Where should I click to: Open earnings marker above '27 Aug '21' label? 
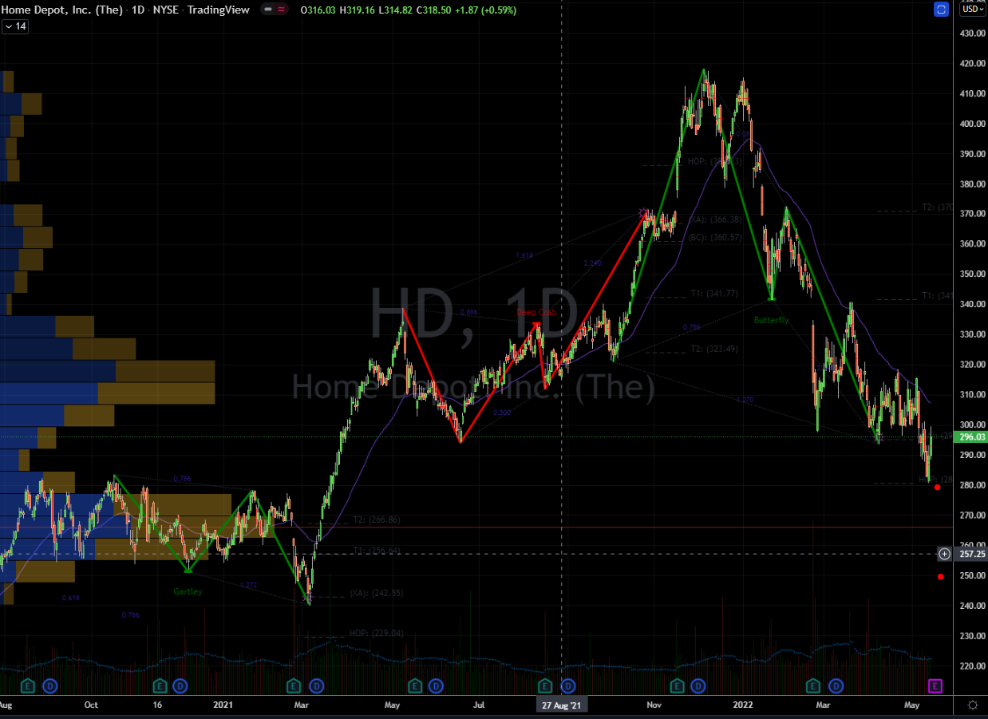[546, 685]
